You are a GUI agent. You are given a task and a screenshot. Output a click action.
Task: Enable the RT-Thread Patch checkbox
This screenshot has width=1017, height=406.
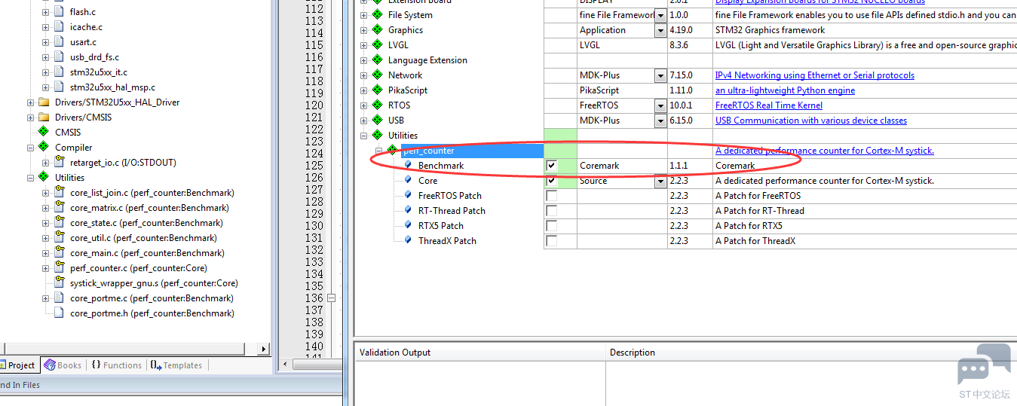click(x=551, y=210)
